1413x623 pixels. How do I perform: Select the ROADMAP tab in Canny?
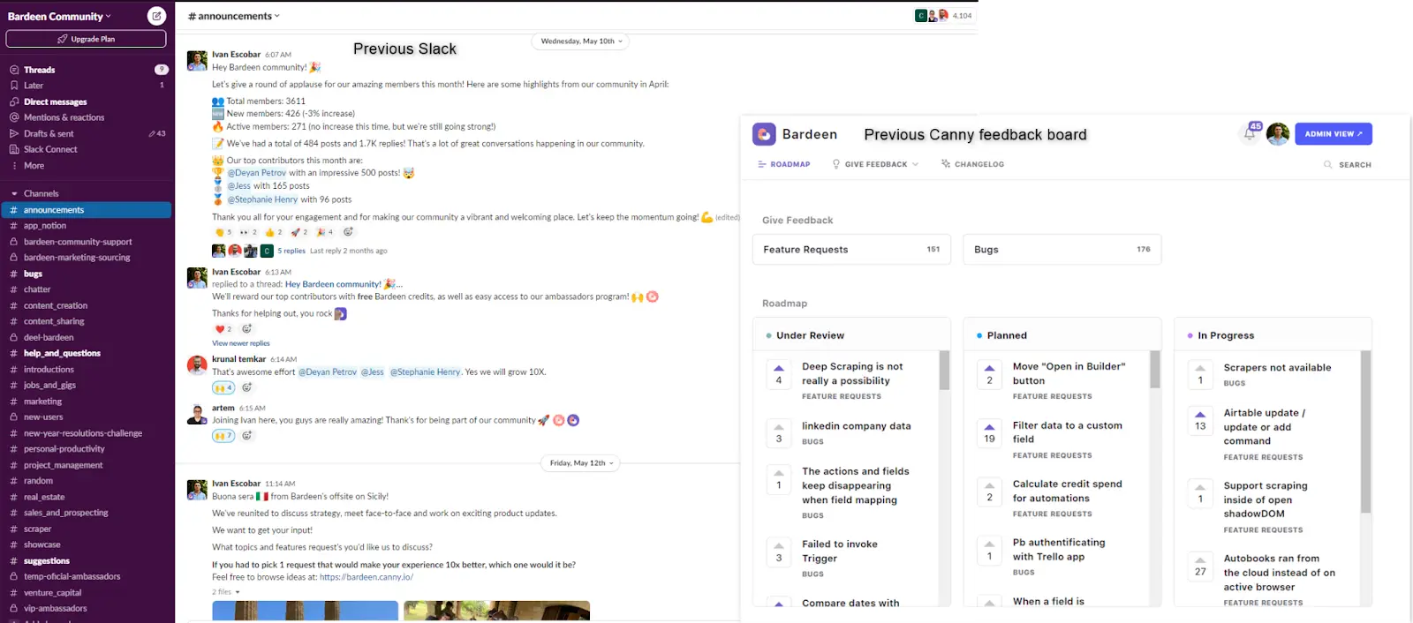point(783,164)
